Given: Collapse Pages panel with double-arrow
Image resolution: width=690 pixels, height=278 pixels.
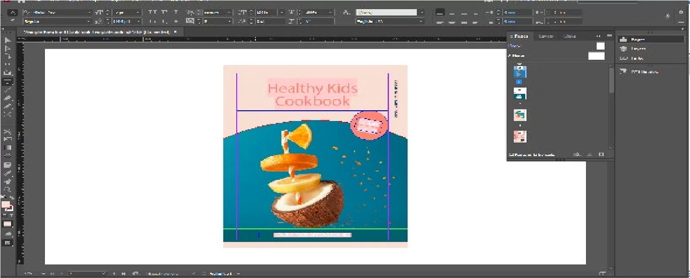Looking at the screenshot, I should click(x=599, y=36).
